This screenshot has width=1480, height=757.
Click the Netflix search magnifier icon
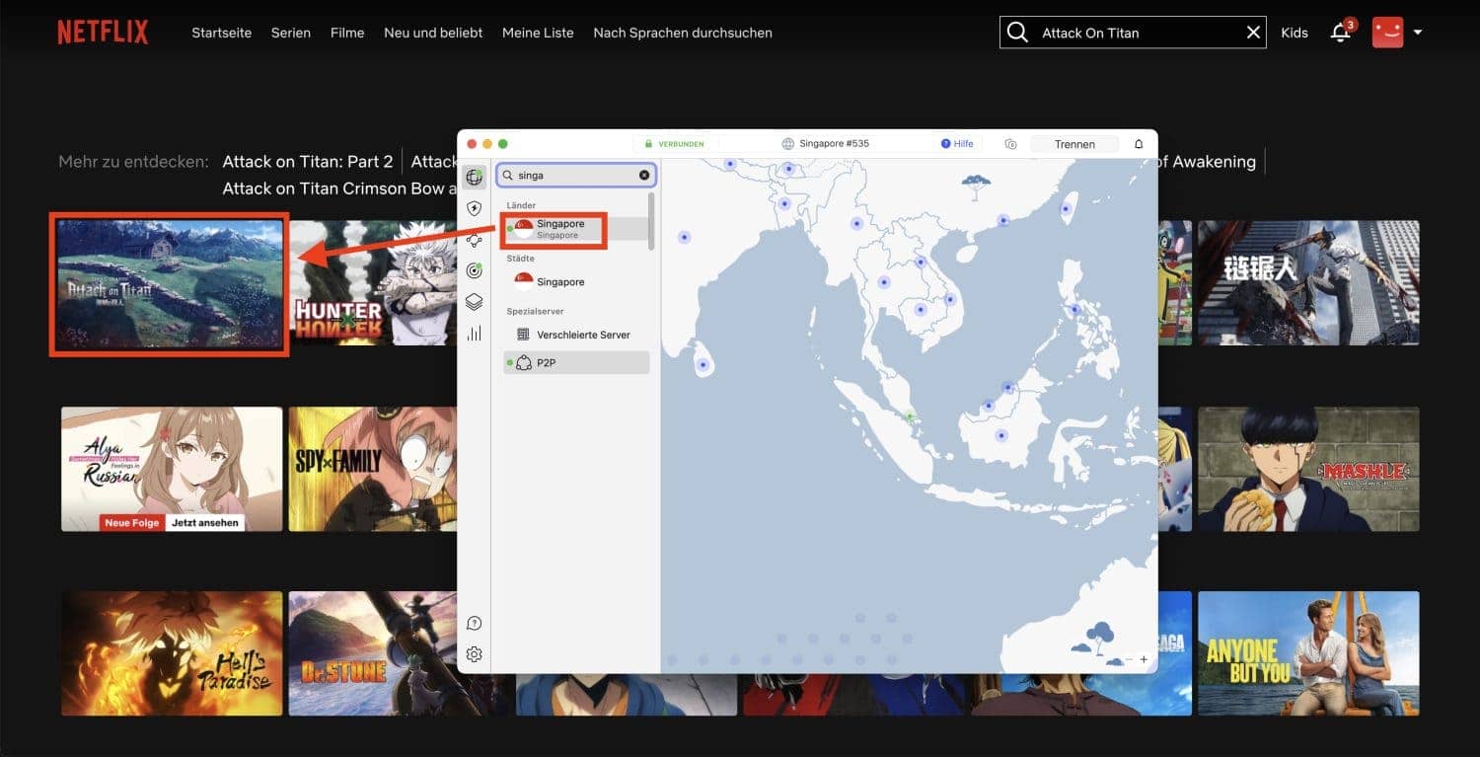point(1017,33)
